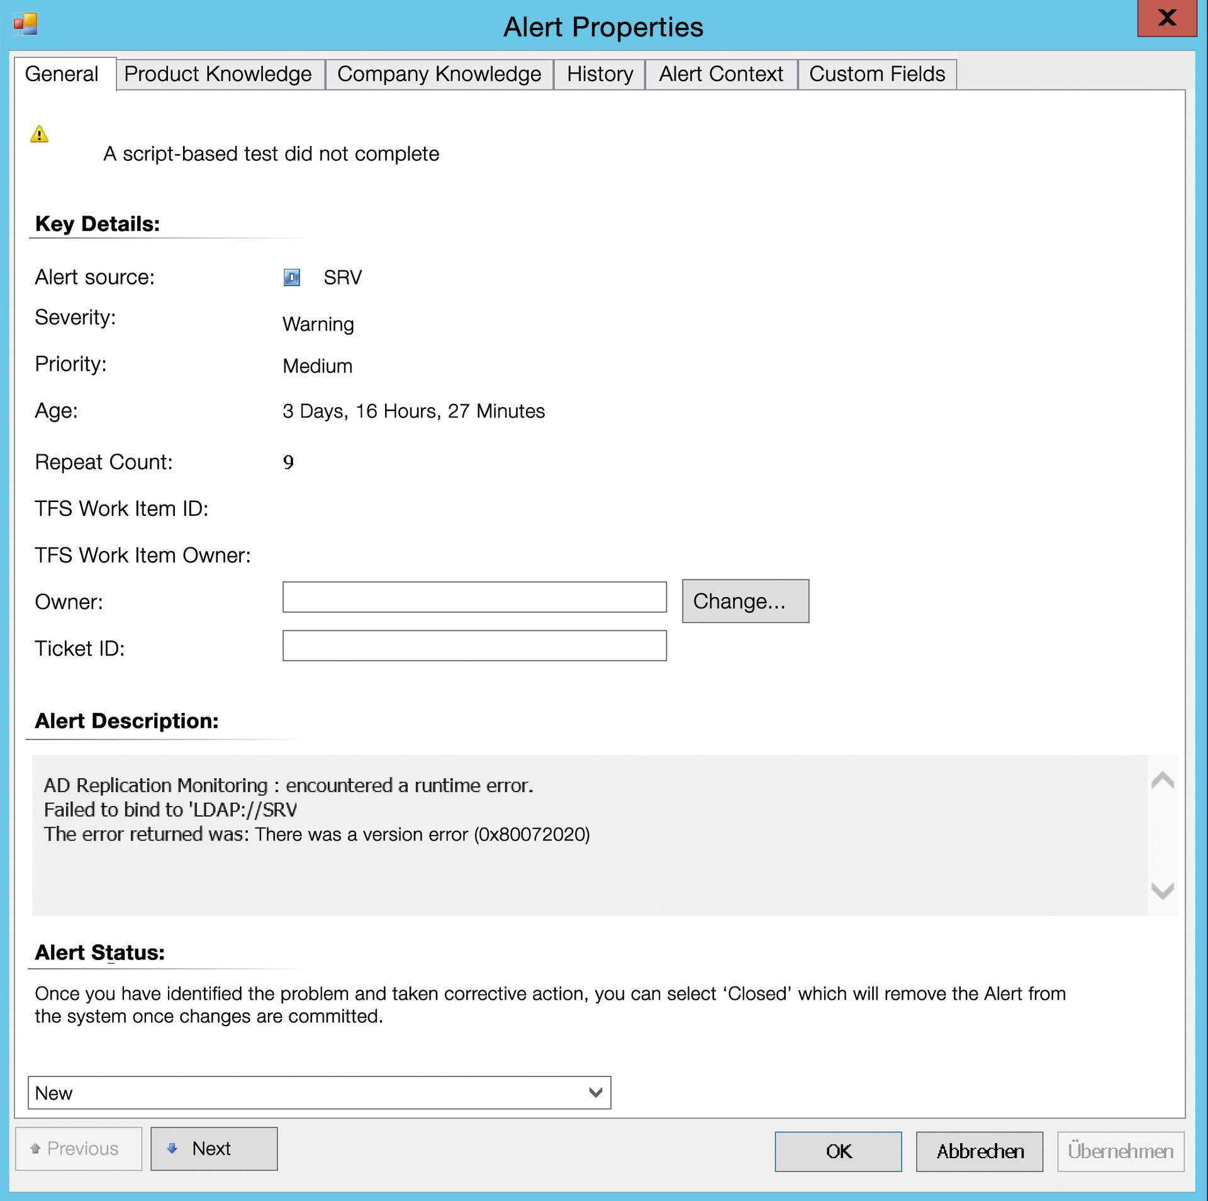Image resolution: width=1208 pixels, height=1201 pixels.
Task: Click the blue down-arrow icon on Next button
Action: (x=172, y=1148)
